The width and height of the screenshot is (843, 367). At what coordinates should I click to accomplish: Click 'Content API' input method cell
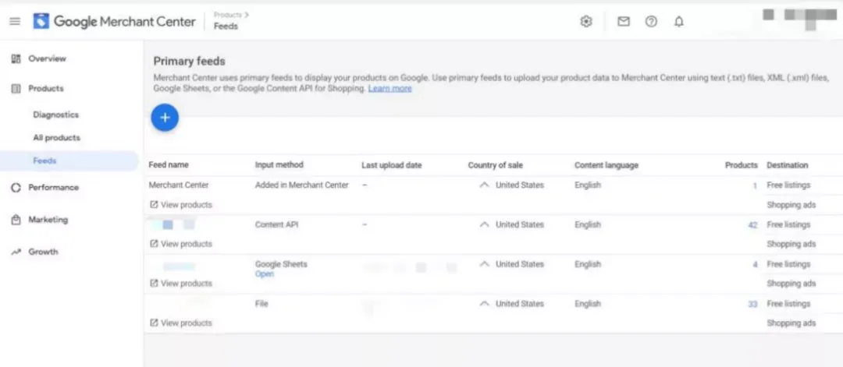[x=276, y=225]
